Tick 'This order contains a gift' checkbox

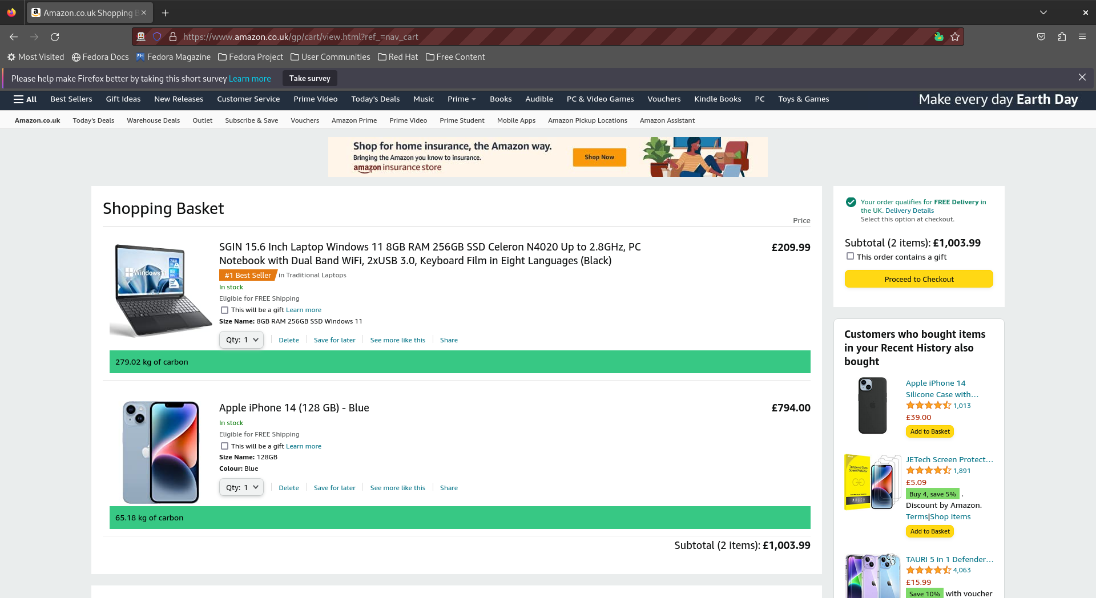[850, 256]
